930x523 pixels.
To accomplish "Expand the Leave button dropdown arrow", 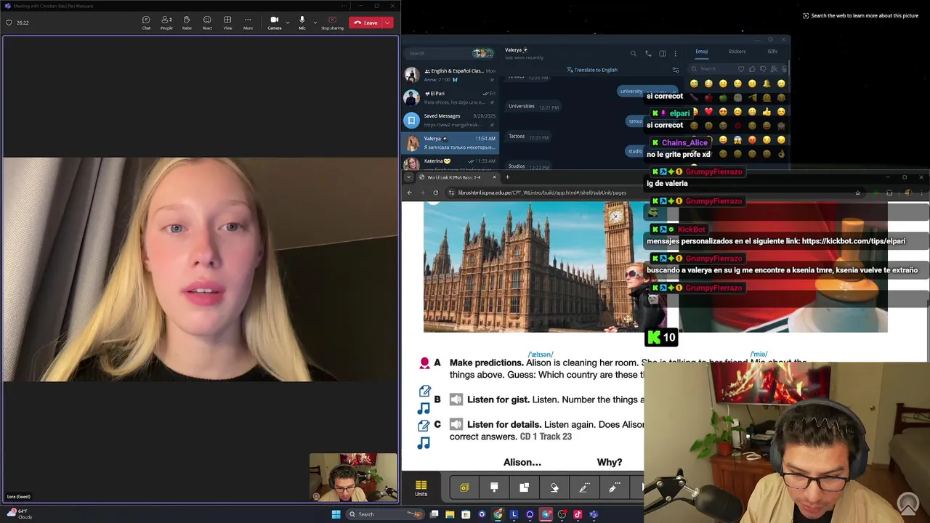I will (x=388, y=23).
